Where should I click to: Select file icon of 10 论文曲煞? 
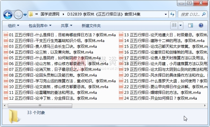tap(6, 87)
